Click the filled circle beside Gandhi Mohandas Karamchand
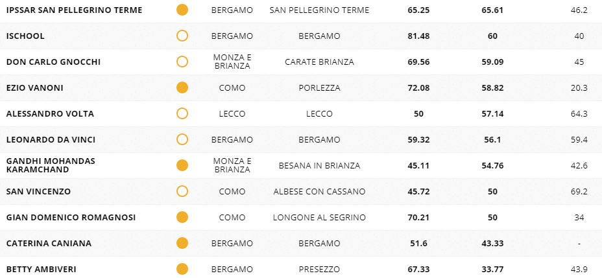Viewport: 602px width, 278px height. [x=182, y=165]
